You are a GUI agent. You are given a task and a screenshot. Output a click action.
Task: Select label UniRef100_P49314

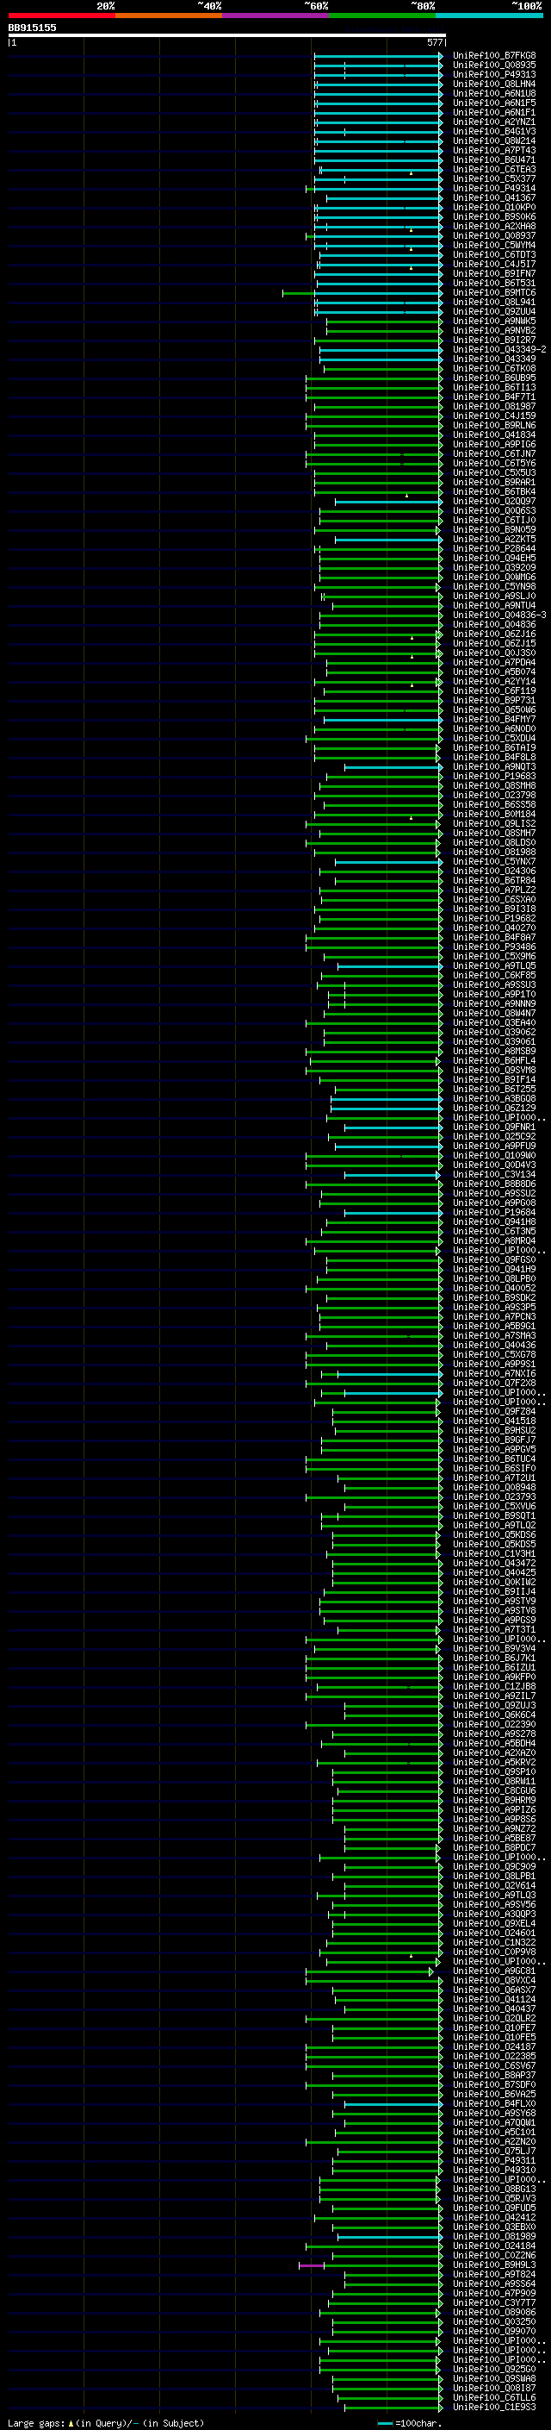[x=494, y=188]
